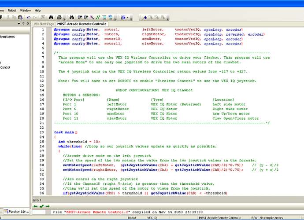This screenshot has height=220, width=304.
Task: Click the Errors panel title
Action: (x=37, y=200)
